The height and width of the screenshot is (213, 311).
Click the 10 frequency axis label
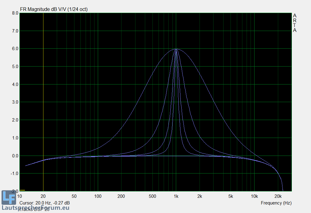click(20, 196)
